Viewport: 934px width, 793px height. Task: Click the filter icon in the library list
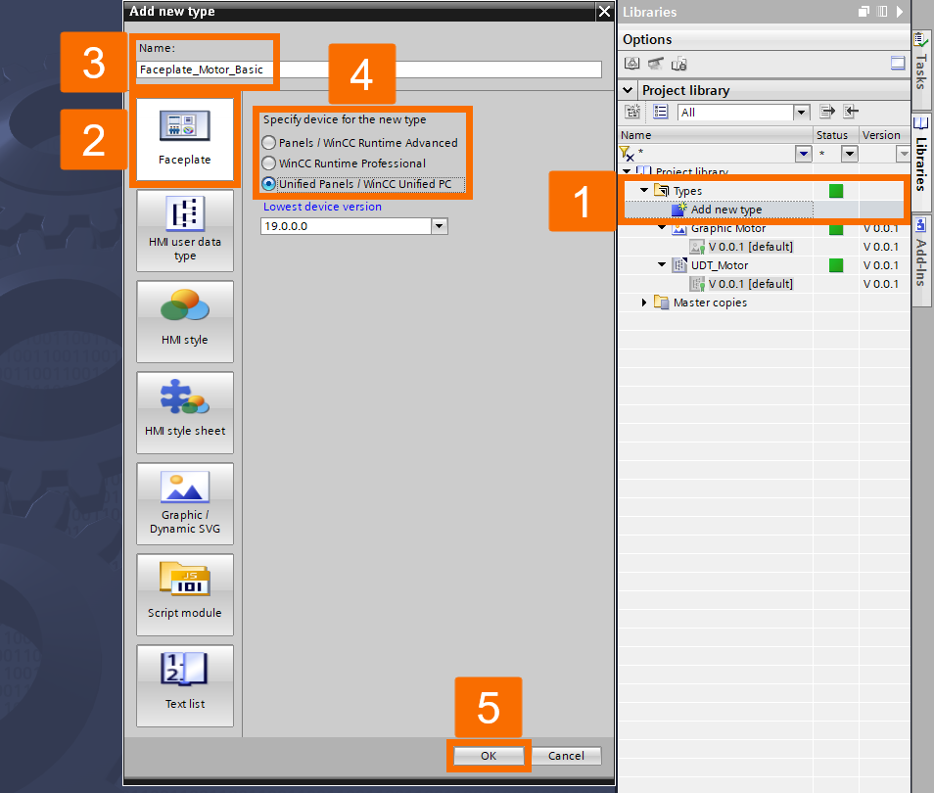click(x=626, y=154)
